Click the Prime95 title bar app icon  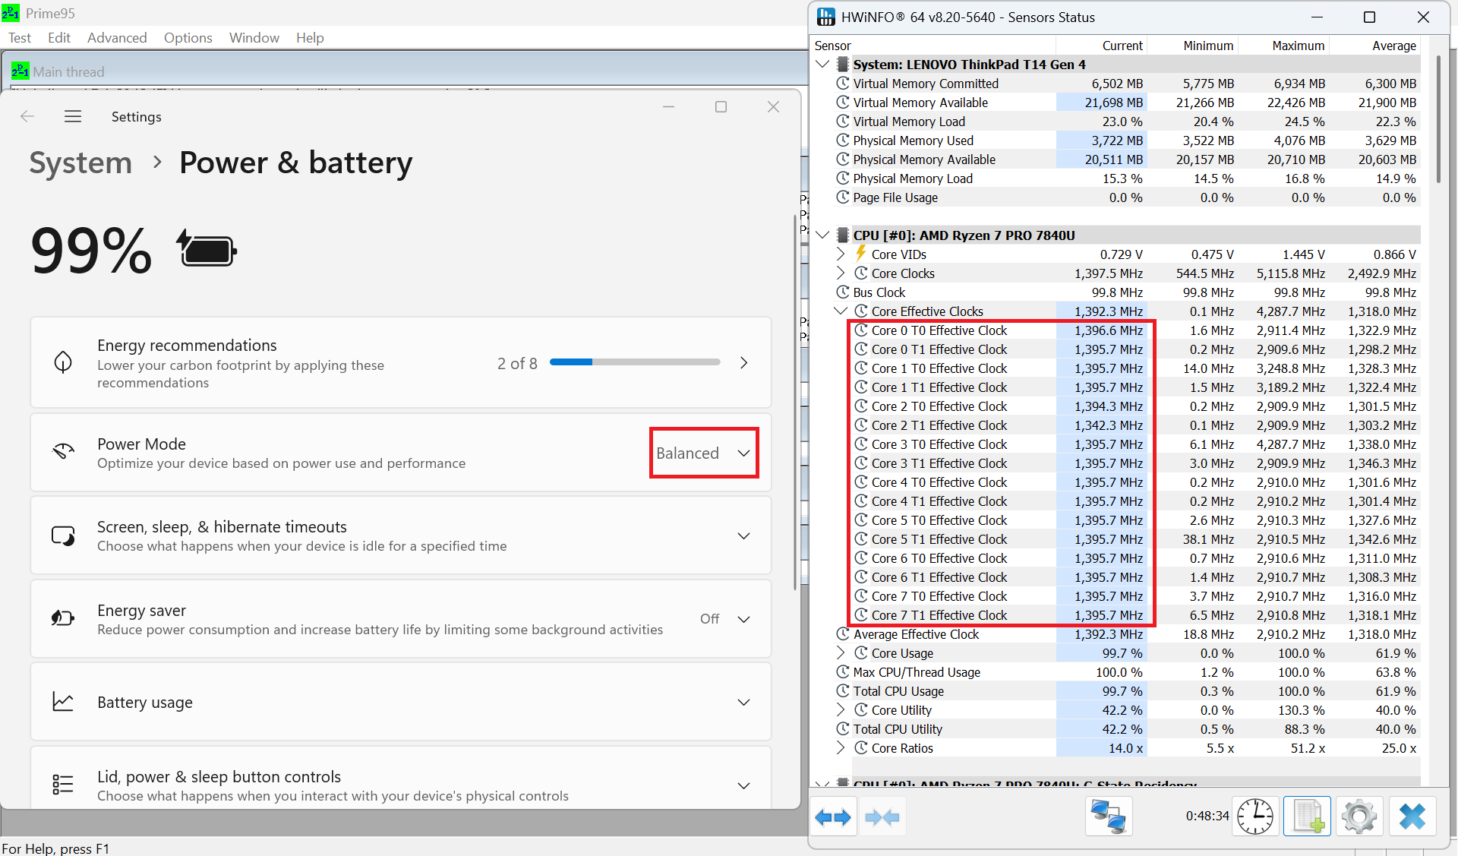tap(11, 13)
